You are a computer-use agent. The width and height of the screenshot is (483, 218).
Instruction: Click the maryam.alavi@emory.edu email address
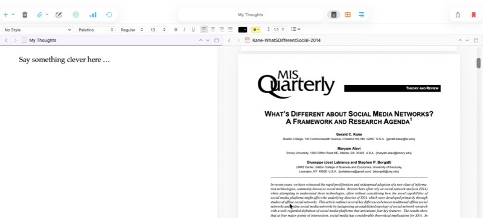(394, 153)
